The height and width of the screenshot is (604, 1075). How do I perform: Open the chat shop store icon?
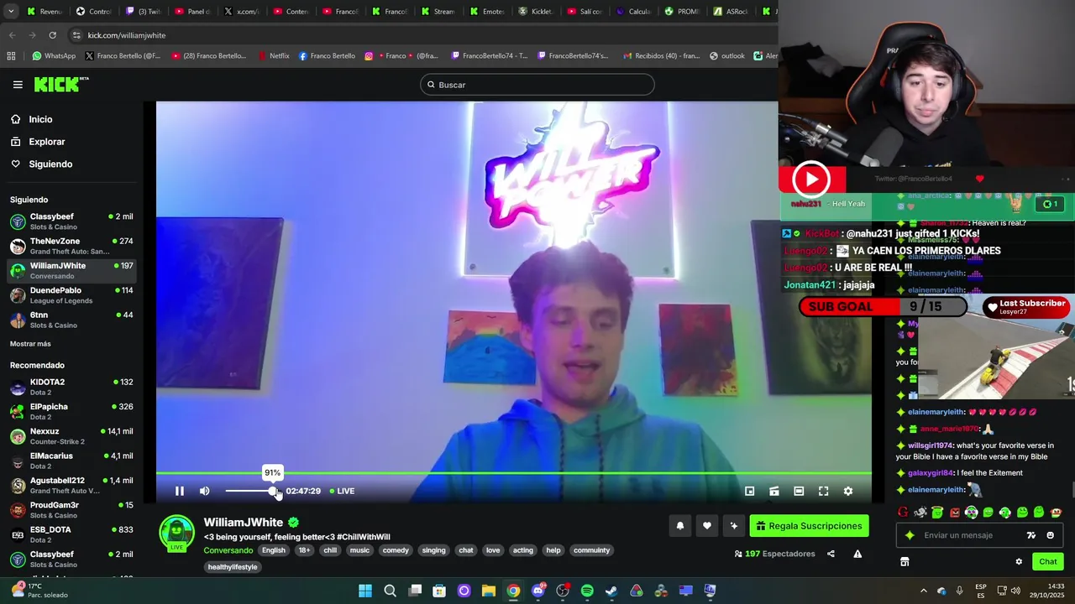[905, 561]
